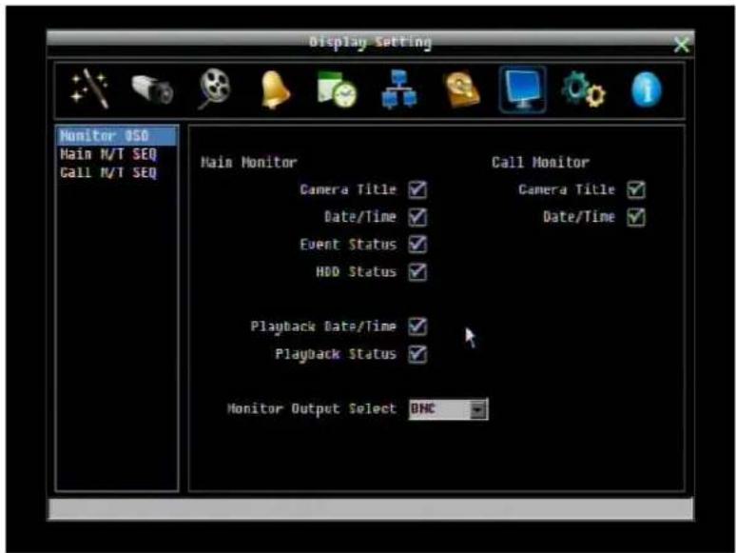The height and width of the screenshot is (553, 736).
Task: Open the setup wizard magic wand icon
Action: tap(89, 89)
